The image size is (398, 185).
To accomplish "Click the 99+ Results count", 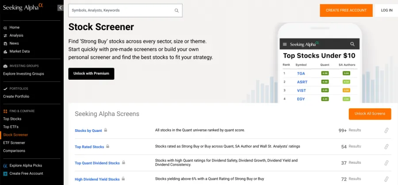I will (350, 131).
